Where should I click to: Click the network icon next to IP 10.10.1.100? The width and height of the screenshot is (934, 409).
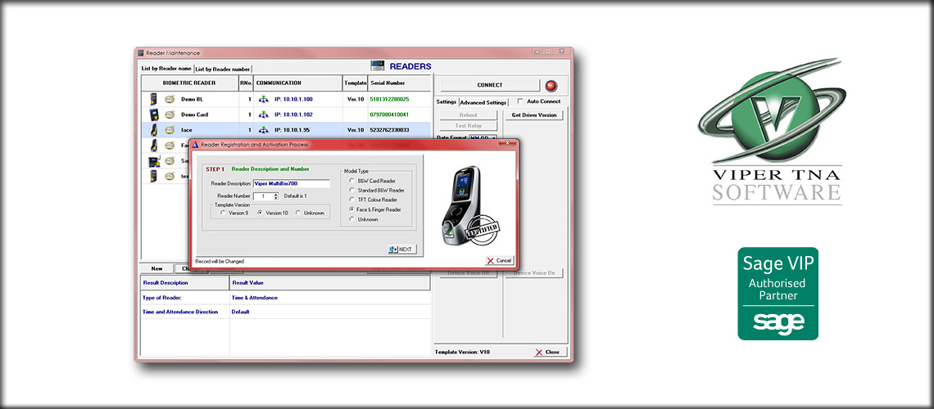[264, 99]
